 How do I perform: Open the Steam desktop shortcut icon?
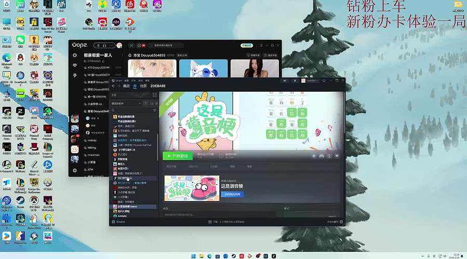click(x=21, y=202)
